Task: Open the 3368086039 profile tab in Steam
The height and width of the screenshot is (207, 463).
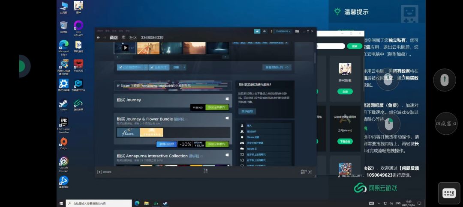Action: [152, 38]
